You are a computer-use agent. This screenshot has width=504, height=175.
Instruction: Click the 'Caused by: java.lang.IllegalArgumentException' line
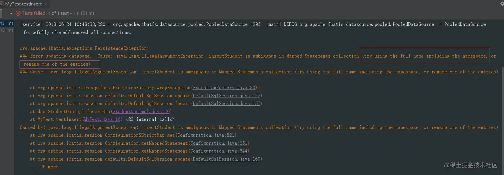(259, 127)
